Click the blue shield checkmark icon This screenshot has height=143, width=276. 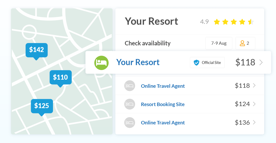coord(197,62)
